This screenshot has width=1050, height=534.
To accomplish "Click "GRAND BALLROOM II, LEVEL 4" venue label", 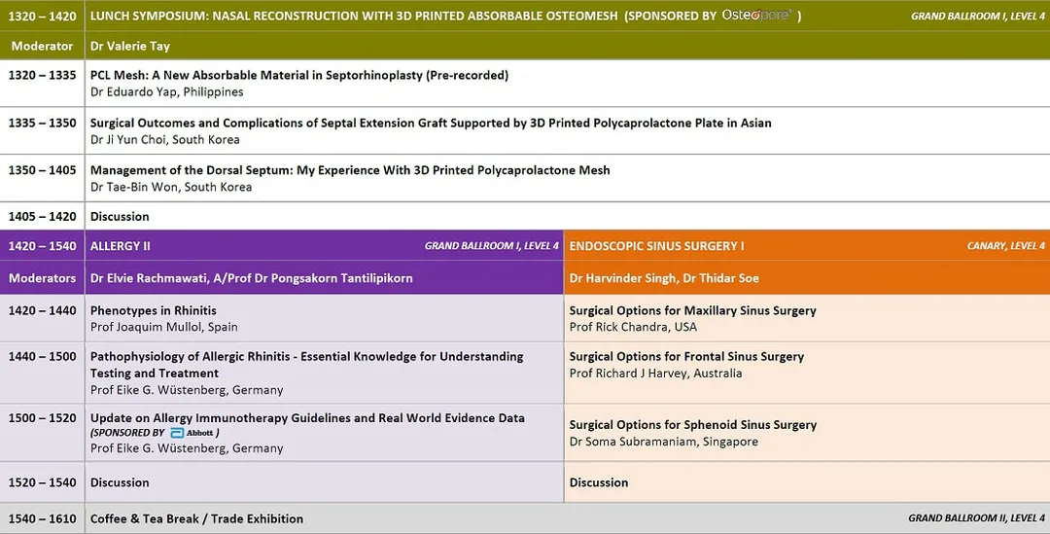I will point(976,517).
